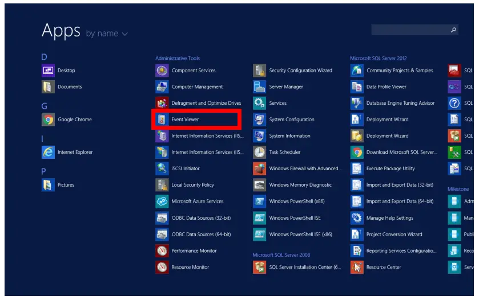The image size is (479, 300).
Task: Launch Resource Monitor icon
Action: (x=162, y=267)
